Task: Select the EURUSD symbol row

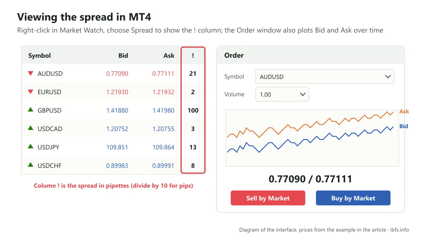Action: (x=114, y=92)
